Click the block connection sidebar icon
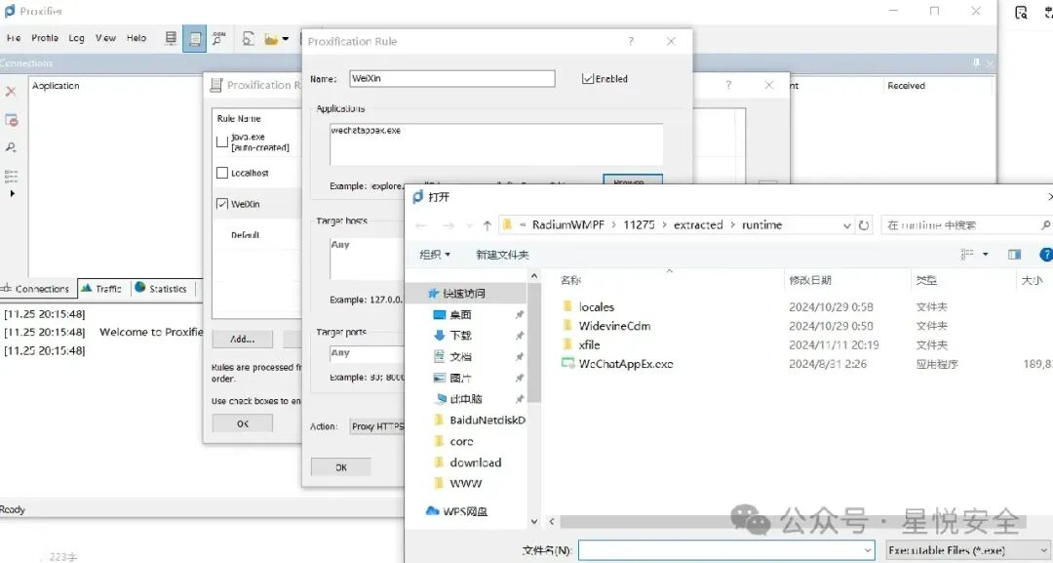This screenshot has width=1053, height=563. point(12,120)
